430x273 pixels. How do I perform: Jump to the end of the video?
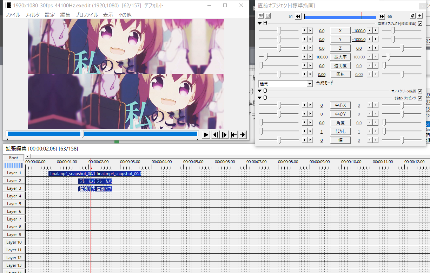(x=243, y=135)
